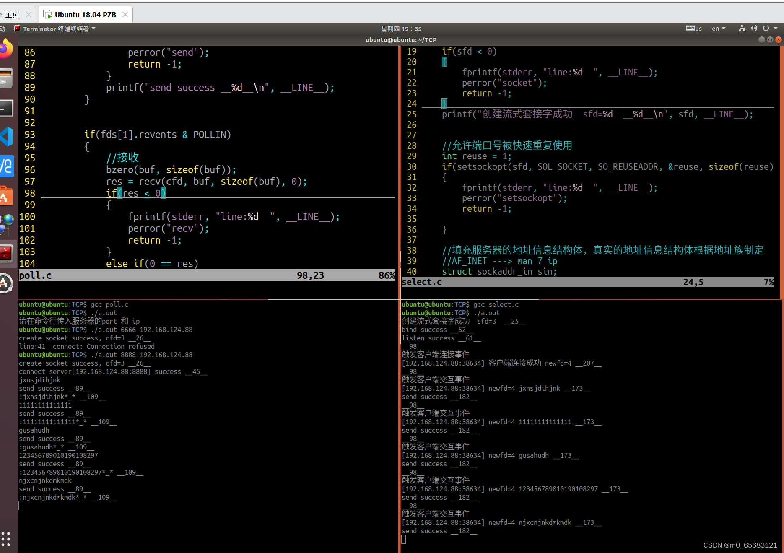Toggle mute via the volume icon

coord(753,28)
